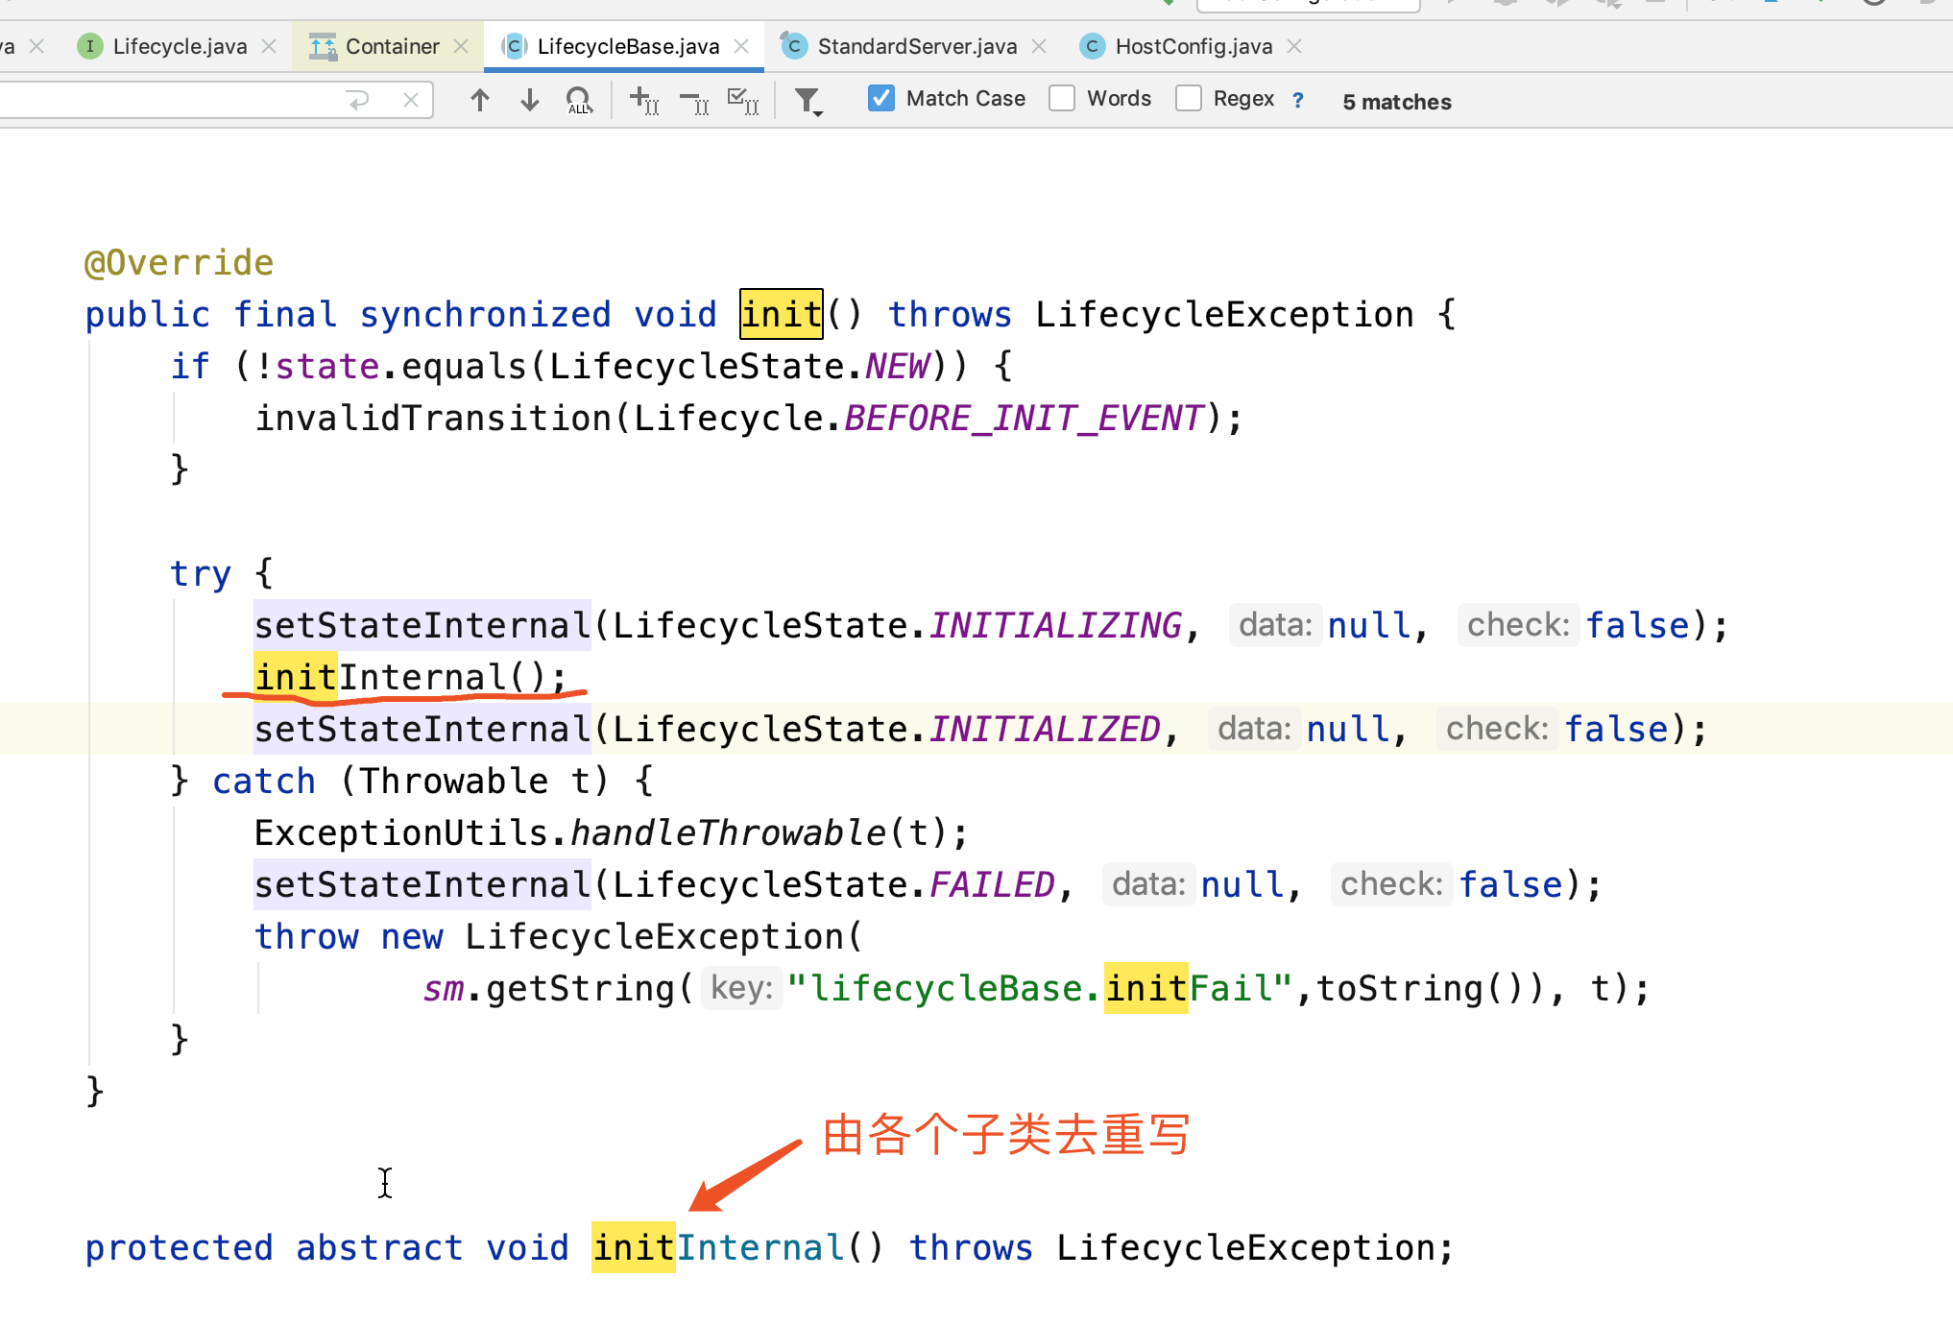
Task: Close the LifecycleBase.java tab
Action: pos(741,46)
